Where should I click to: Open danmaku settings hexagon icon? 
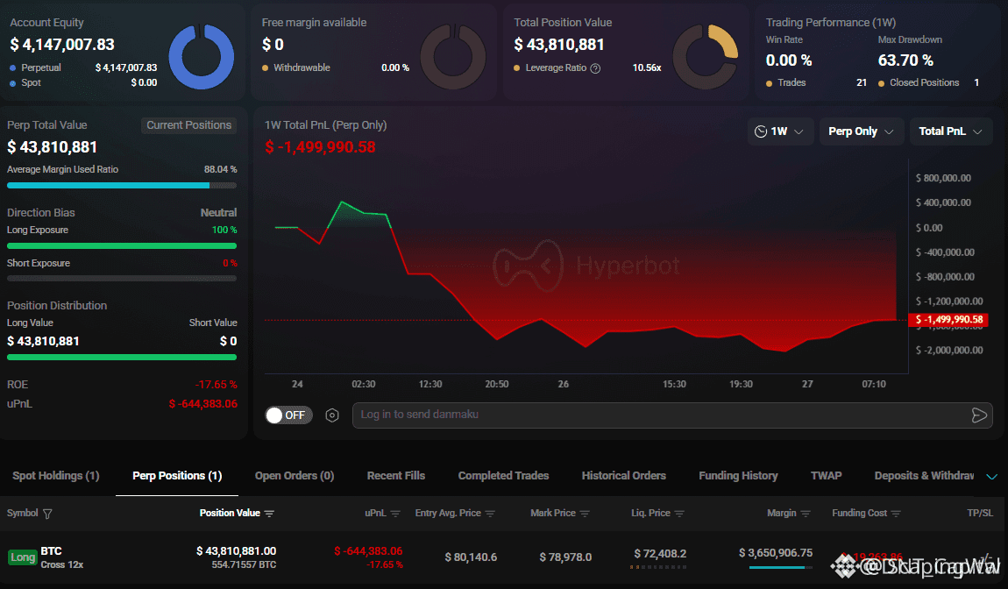point(331,415)
